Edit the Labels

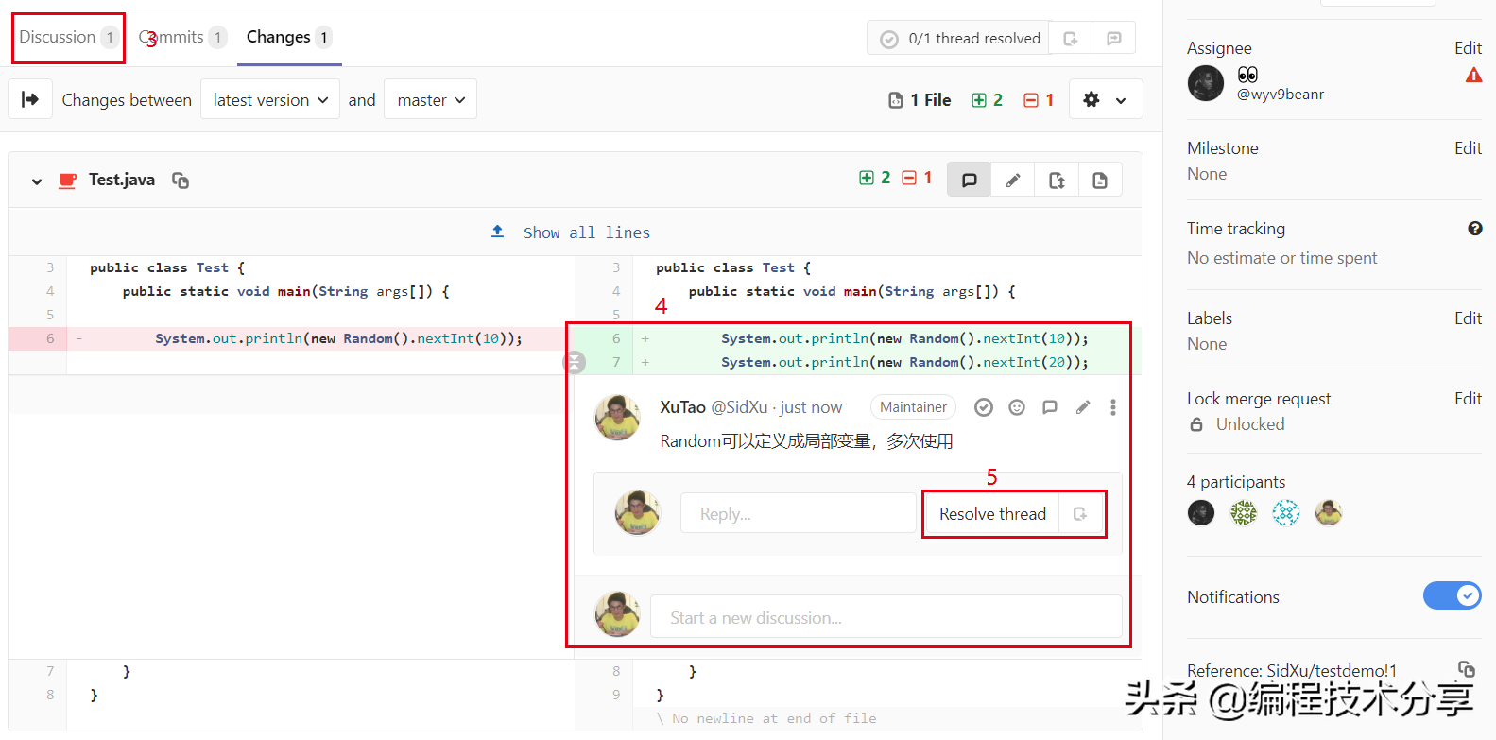click(1468, 318)
